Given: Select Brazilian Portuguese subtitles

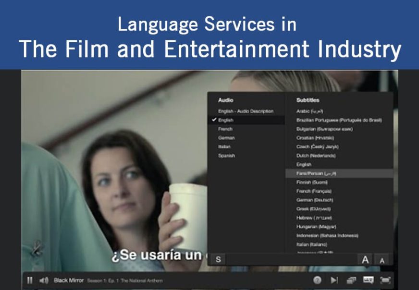Looking at the screenshot, I should click(339, 120).
